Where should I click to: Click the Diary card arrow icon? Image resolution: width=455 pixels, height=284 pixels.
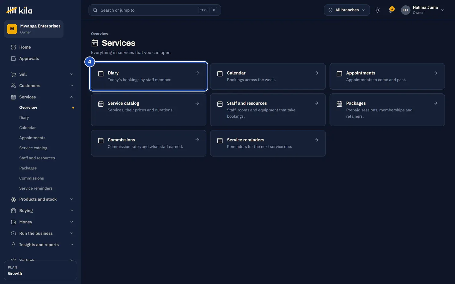[197, 73]
